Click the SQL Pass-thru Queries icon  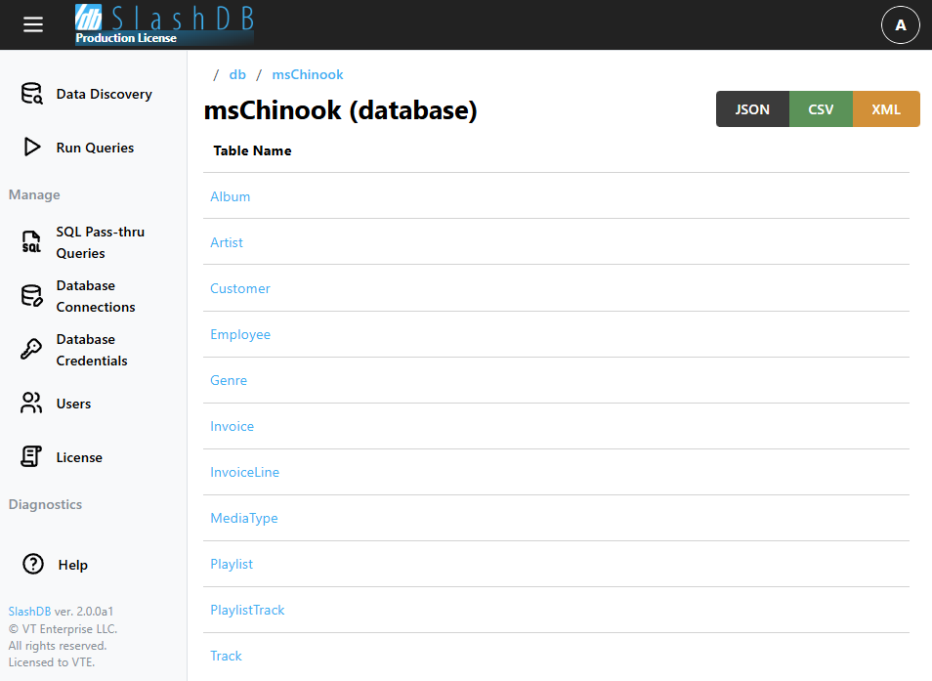point(32,242)
